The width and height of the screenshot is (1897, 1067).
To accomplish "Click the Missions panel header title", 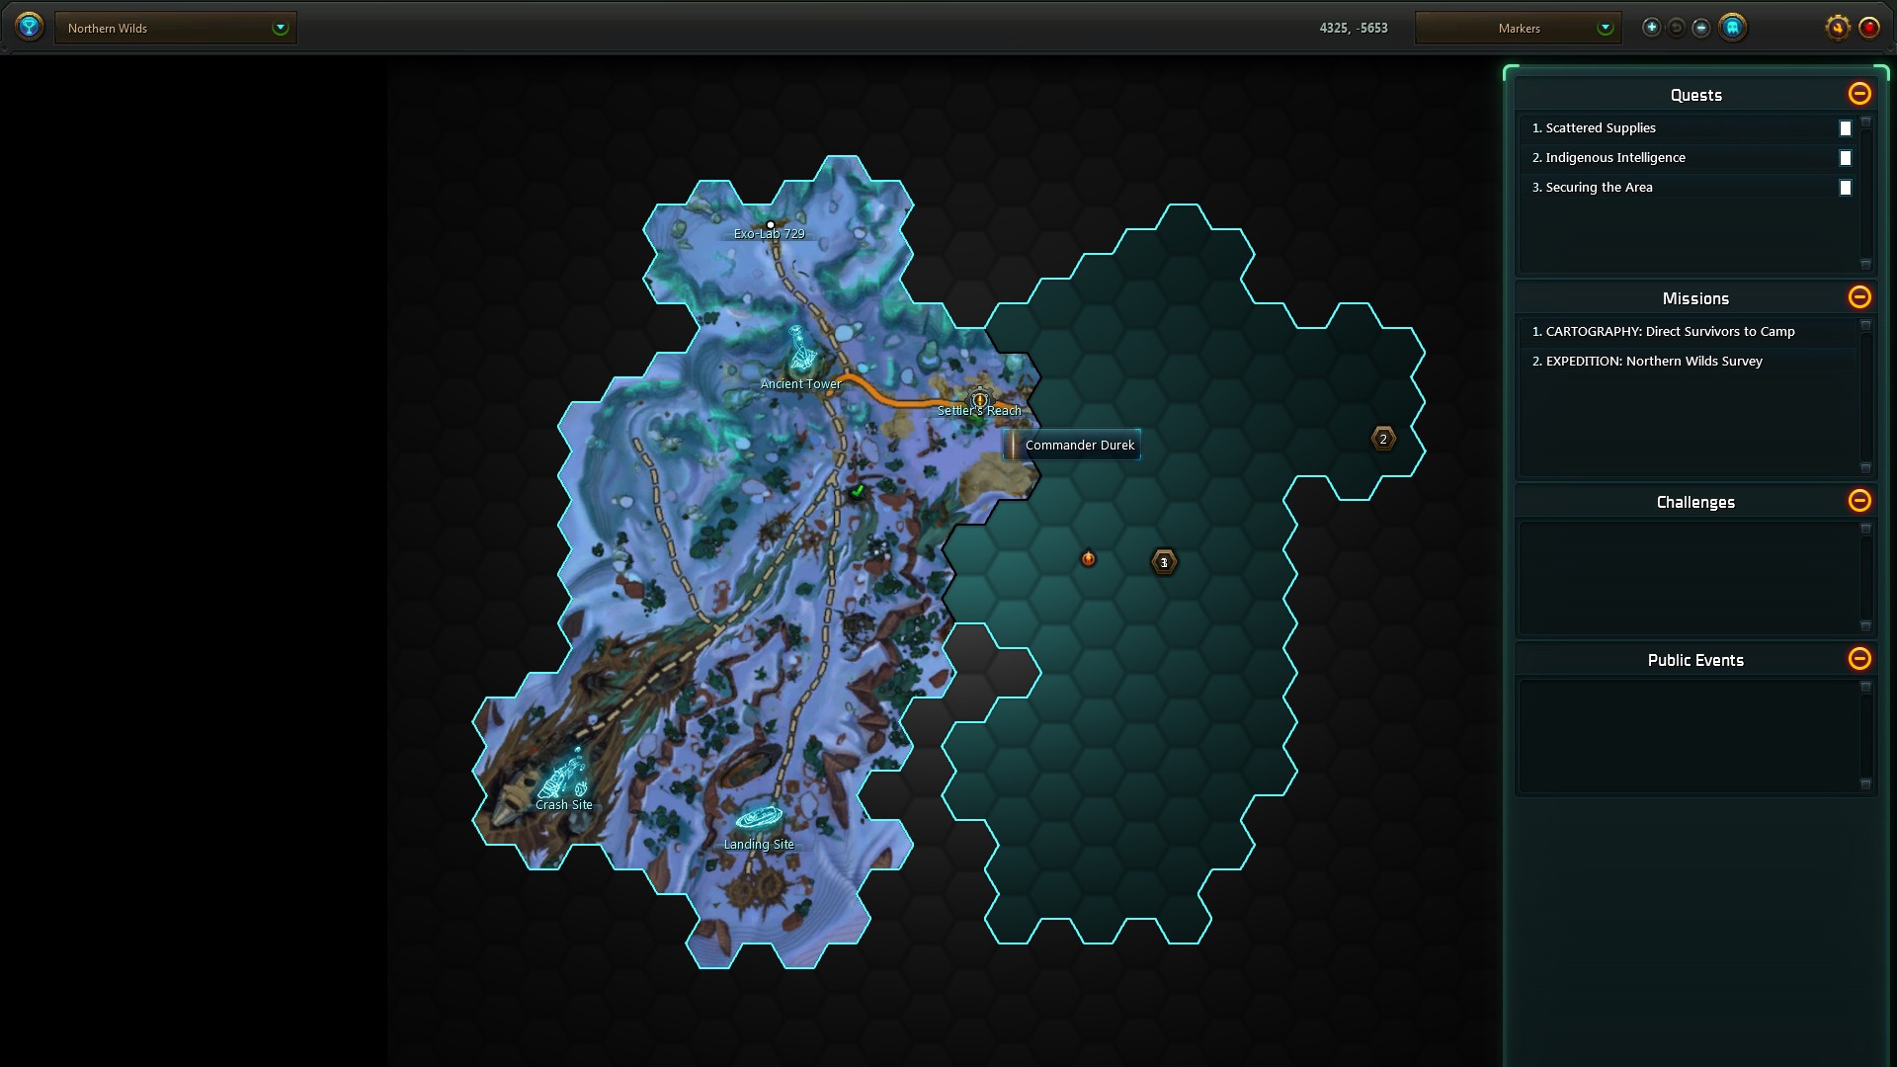I will [x=1695, y=298].
